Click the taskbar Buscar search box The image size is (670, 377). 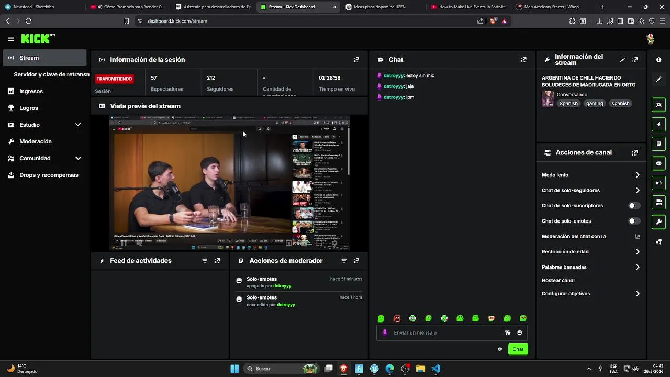282,369
